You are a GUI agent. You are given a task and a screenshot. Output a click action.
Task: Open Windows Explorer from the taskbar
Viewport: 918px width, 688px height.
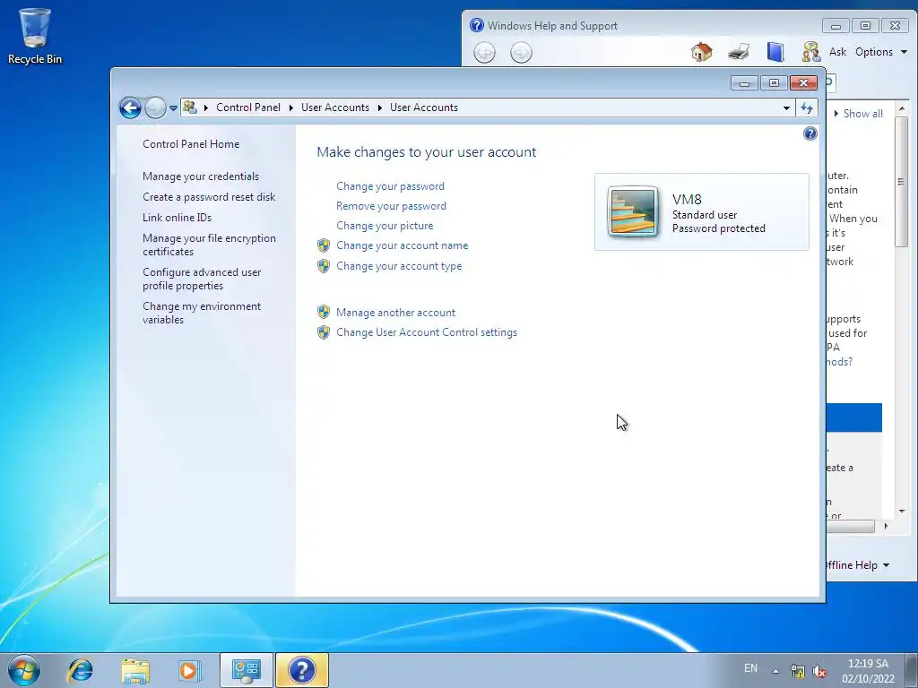point(135,670)
